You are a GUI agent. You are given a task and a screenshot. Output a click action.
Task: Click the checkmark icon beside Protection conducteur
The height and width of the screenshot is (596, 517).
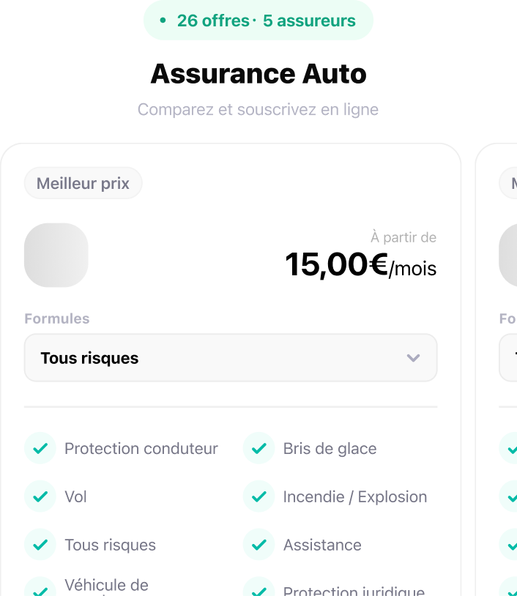point(40,449)
